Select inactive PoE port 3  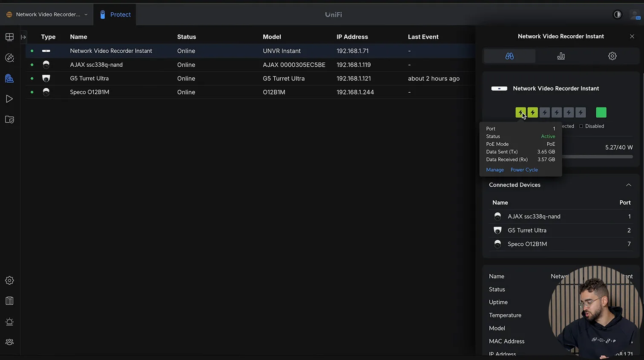tap(544, 113)
